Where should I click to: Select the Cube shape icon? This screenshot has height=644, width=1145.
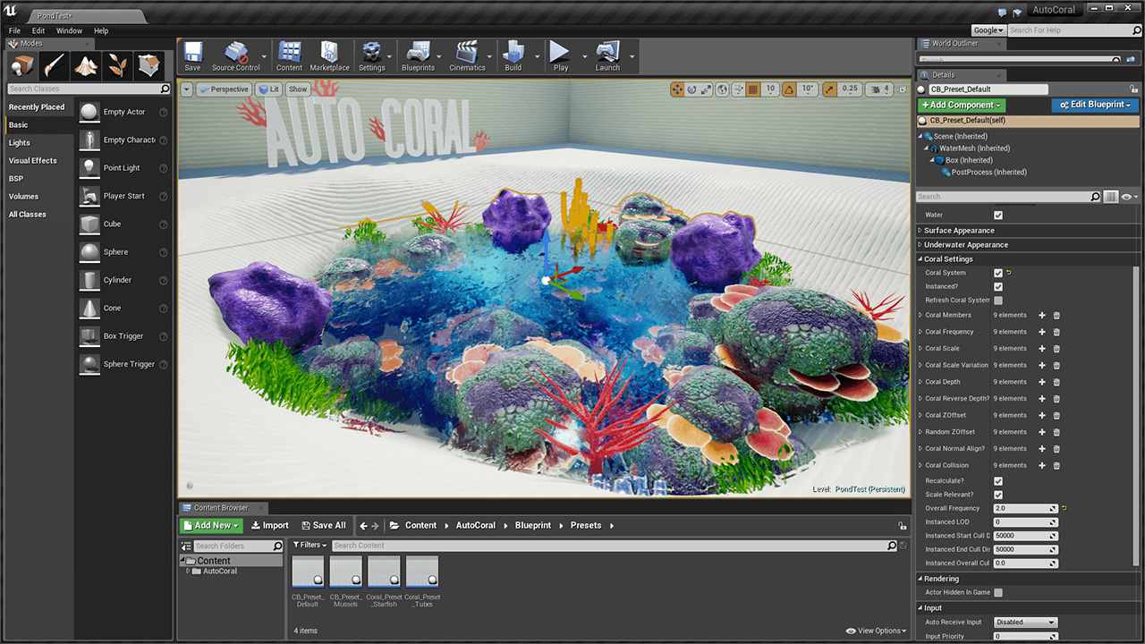pyautogui.click(x=89, y=224)
